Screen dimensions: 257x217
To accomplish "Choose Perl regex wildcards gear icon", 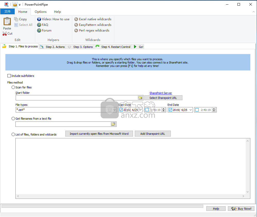I will (76, 30).
